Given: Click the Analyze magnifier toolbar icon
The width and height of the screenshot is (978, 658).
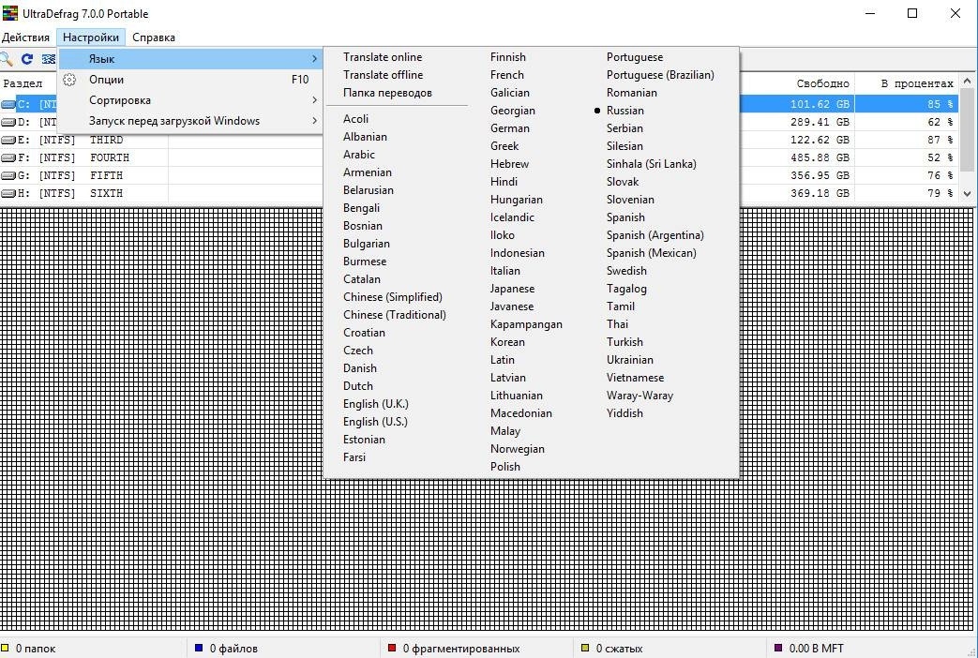Looking at the screenshot, I should 6,59.
